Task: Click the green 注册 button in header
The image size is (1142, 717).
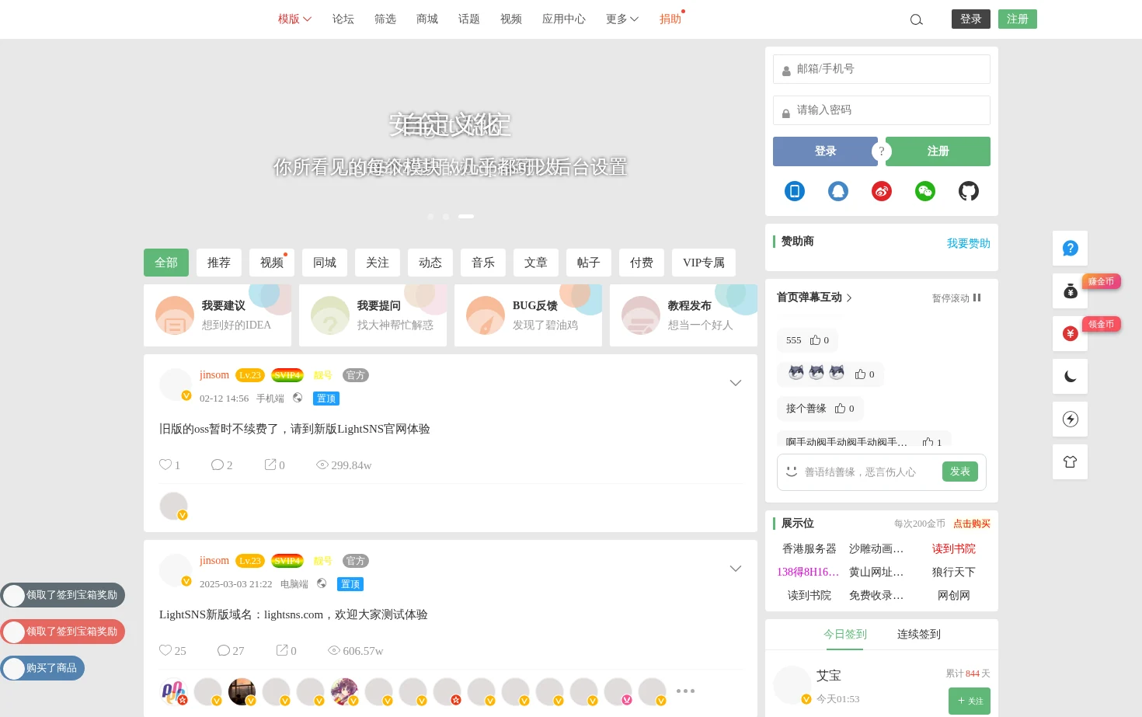Action: click(x=1018, y=19)
